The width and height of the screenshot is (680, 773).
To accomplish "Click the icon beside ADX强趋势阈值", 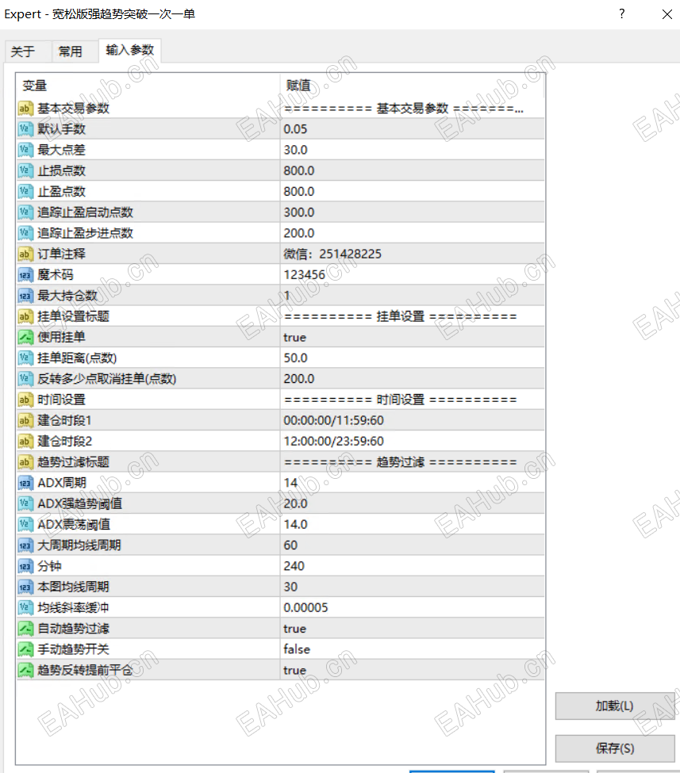I will click(25, 503).
